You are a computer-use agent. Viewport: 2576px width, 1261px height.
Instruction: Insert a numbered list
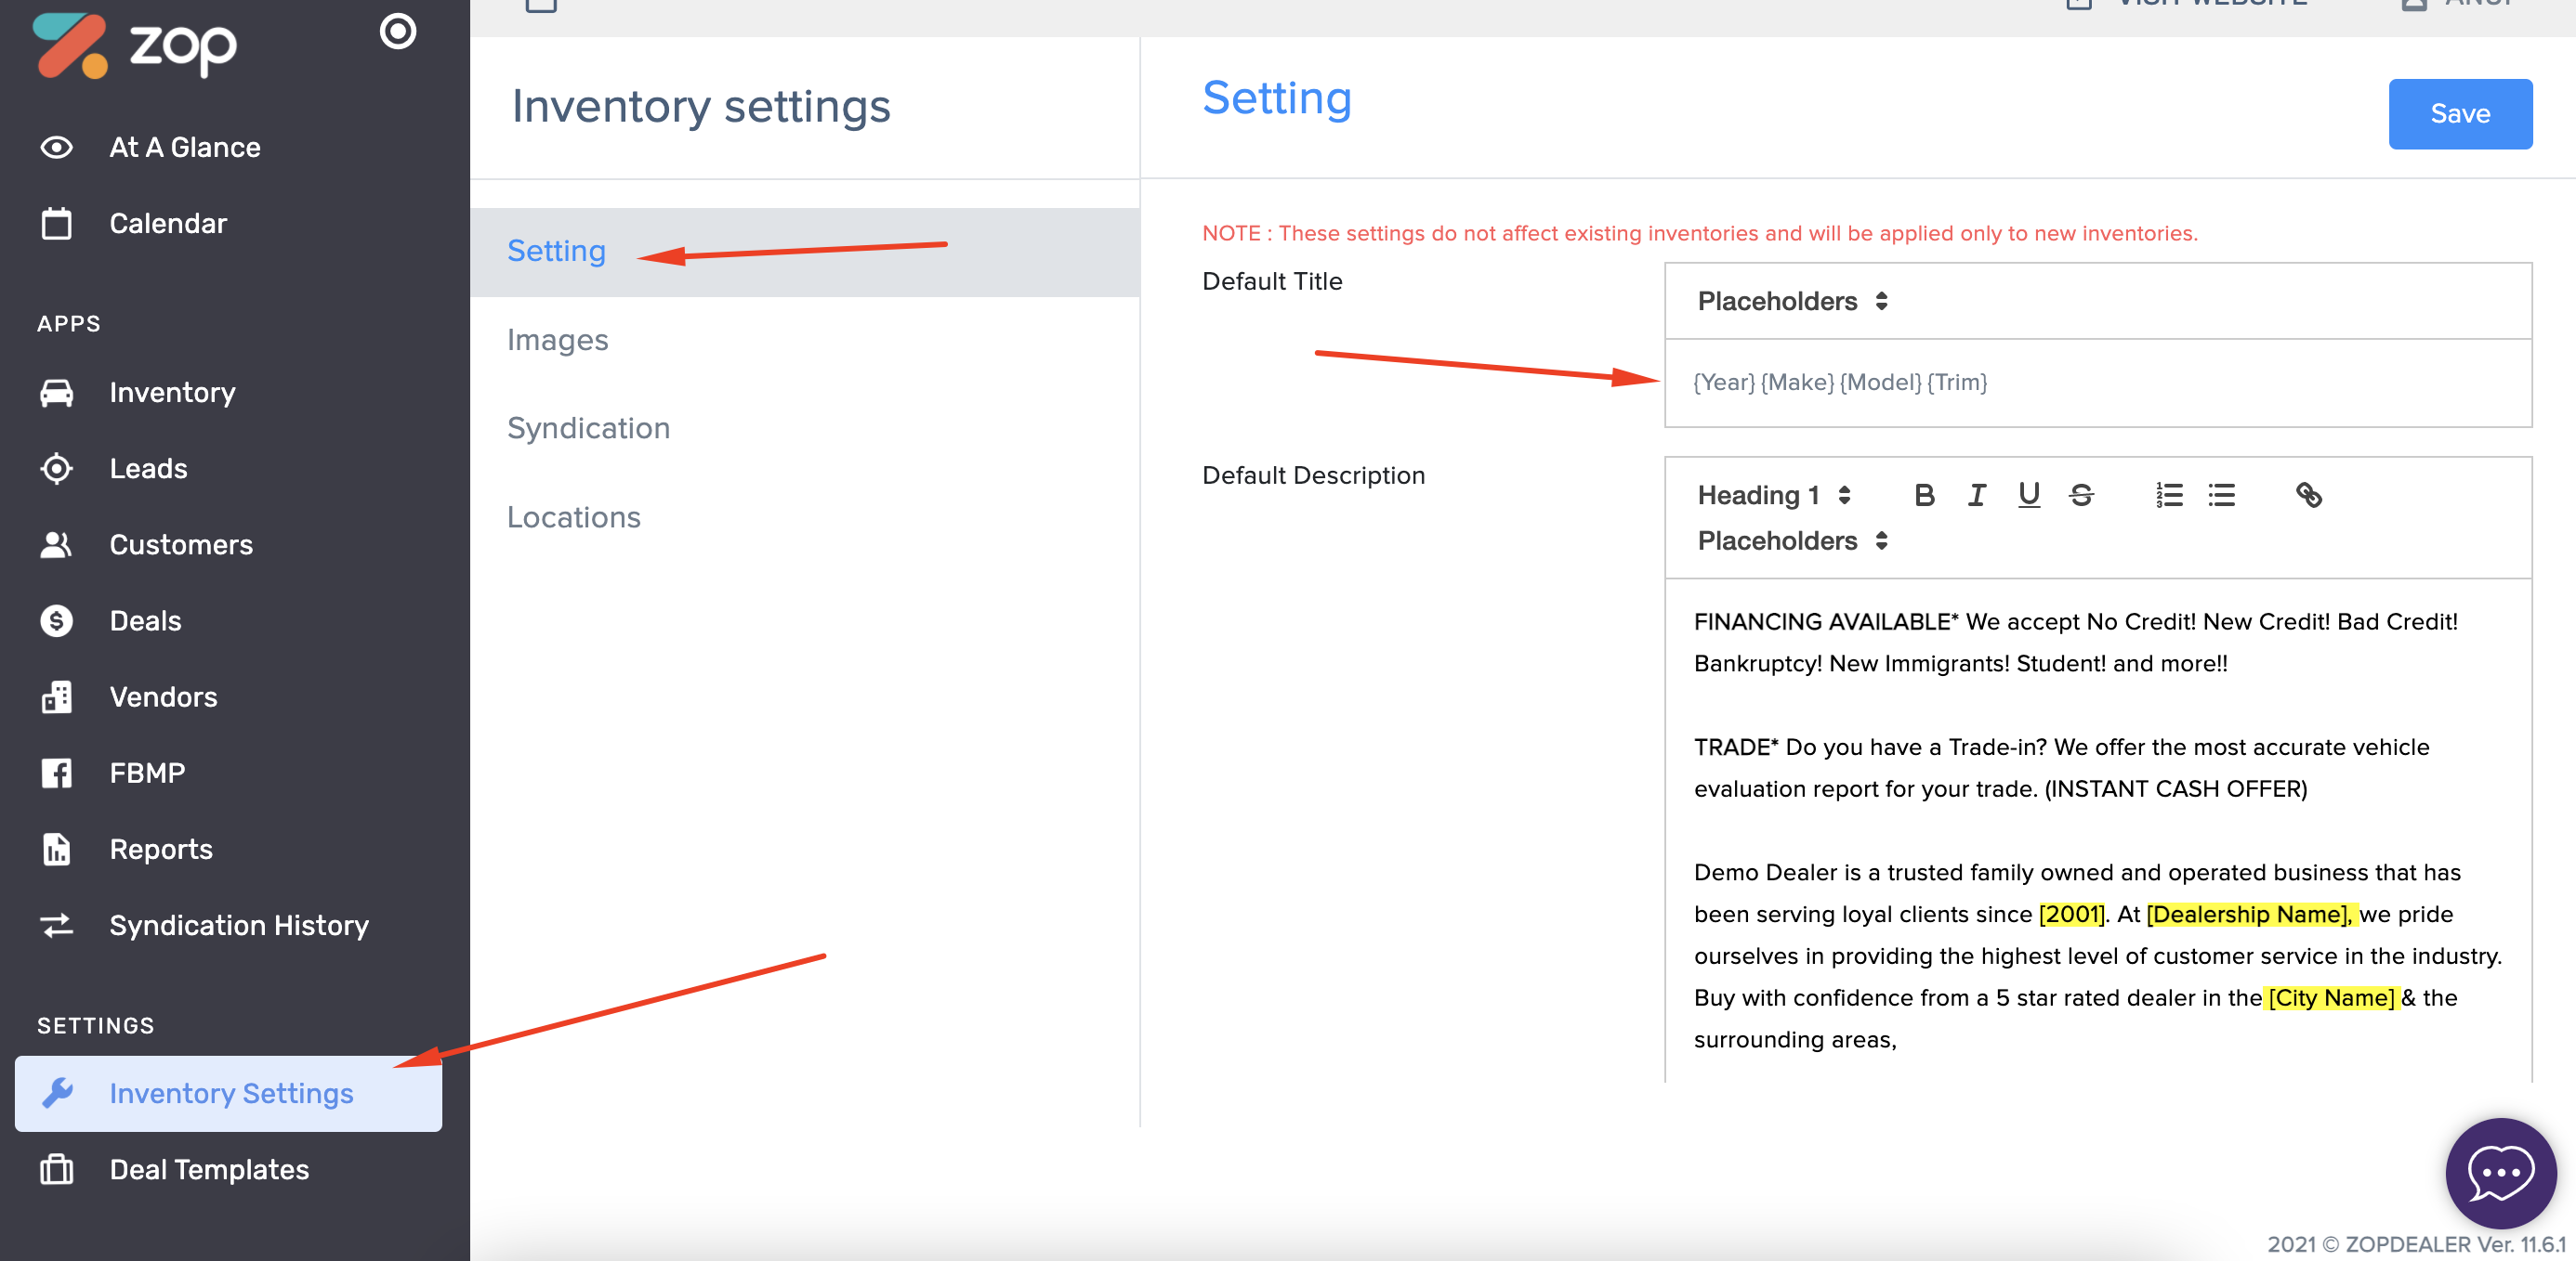coord(2168,495)
